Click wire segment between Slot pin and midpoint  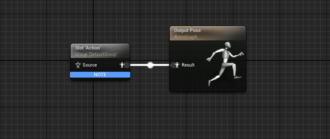[138, 65]
